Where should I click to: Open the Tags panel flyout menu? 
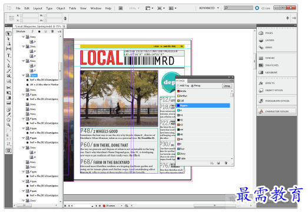pyautogui.click(x=231, y=81)
